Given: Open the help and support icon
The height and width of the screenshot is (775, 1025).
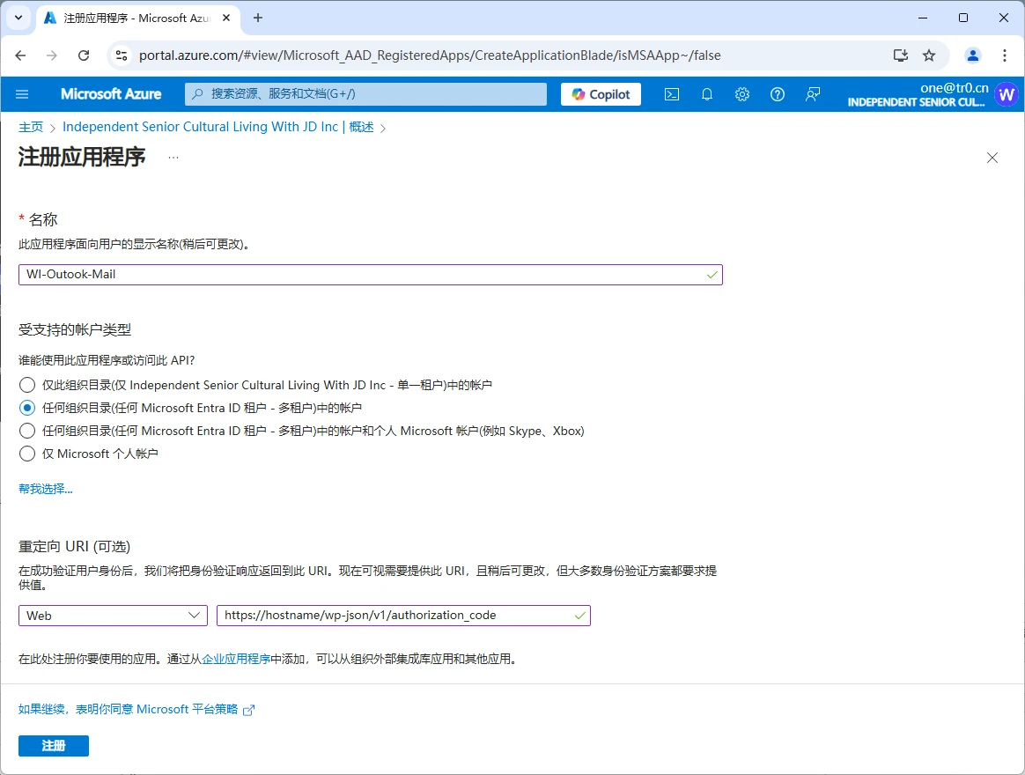Looking at the screenshot, I should (778, 94).
